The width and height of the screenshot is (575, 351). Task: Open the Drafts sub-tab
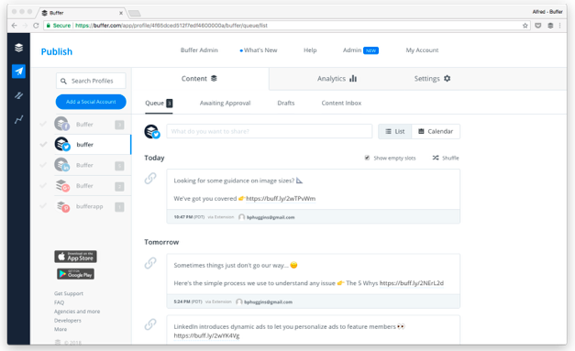(x=286, y=104)
